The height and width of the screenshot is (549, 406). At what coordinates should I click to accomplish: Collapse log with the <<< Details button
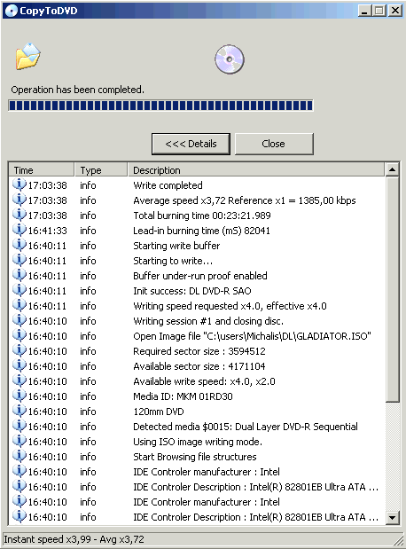(x=191, y=144)
